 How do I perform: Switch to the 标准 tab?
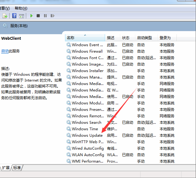pos(17,168)
